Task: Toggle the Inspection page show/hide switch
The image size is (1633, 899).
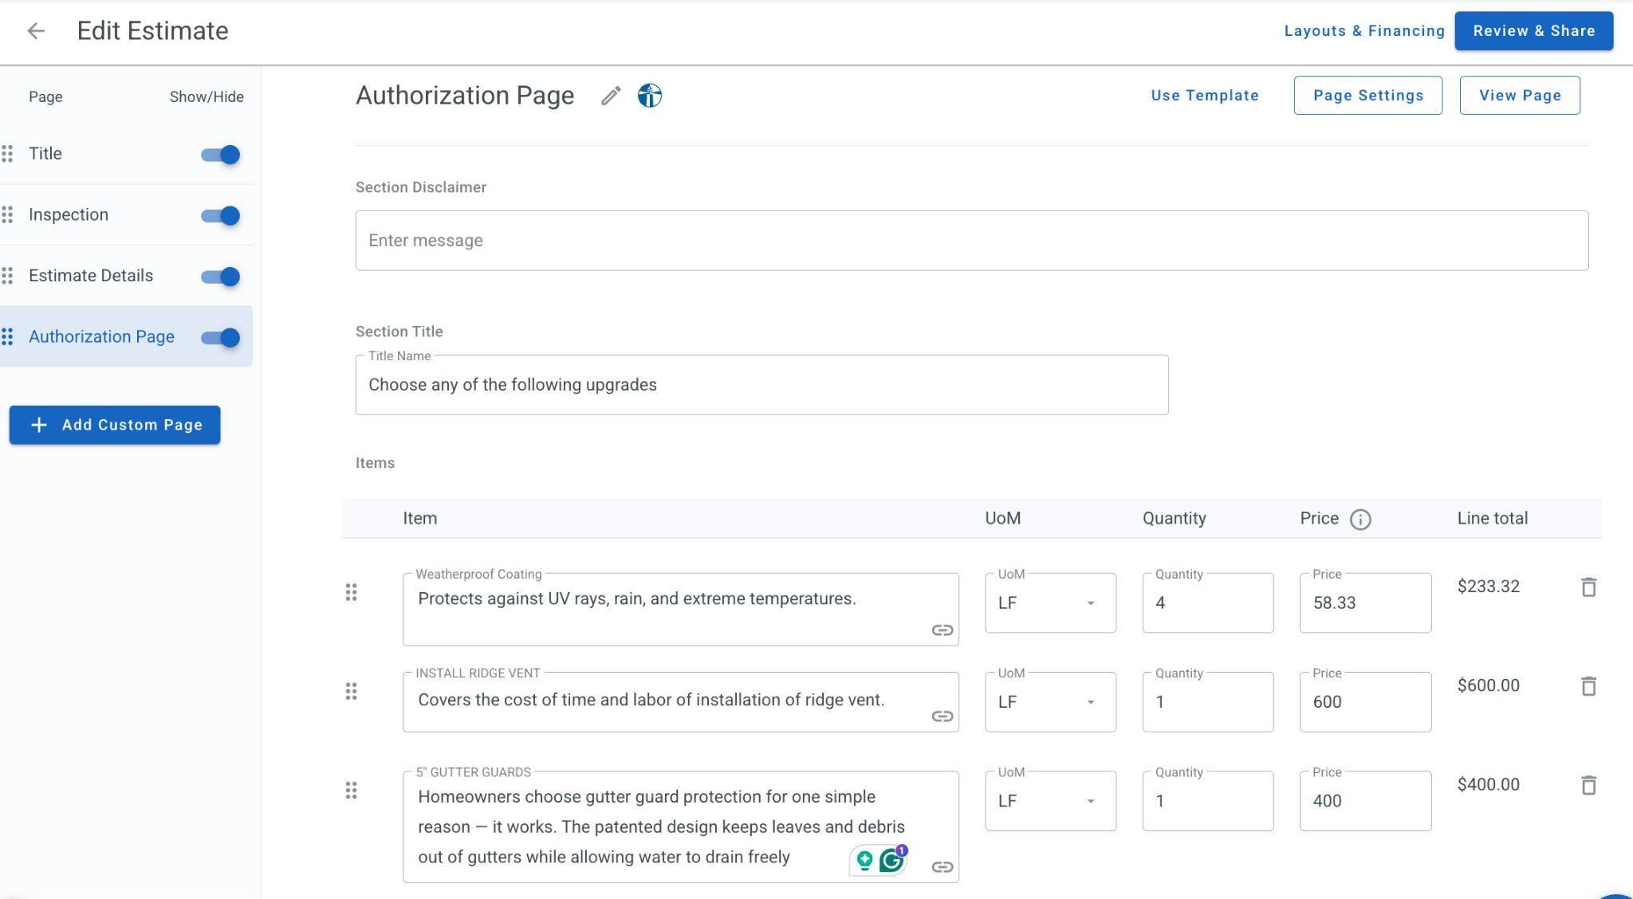Action: tap(221, 215)
